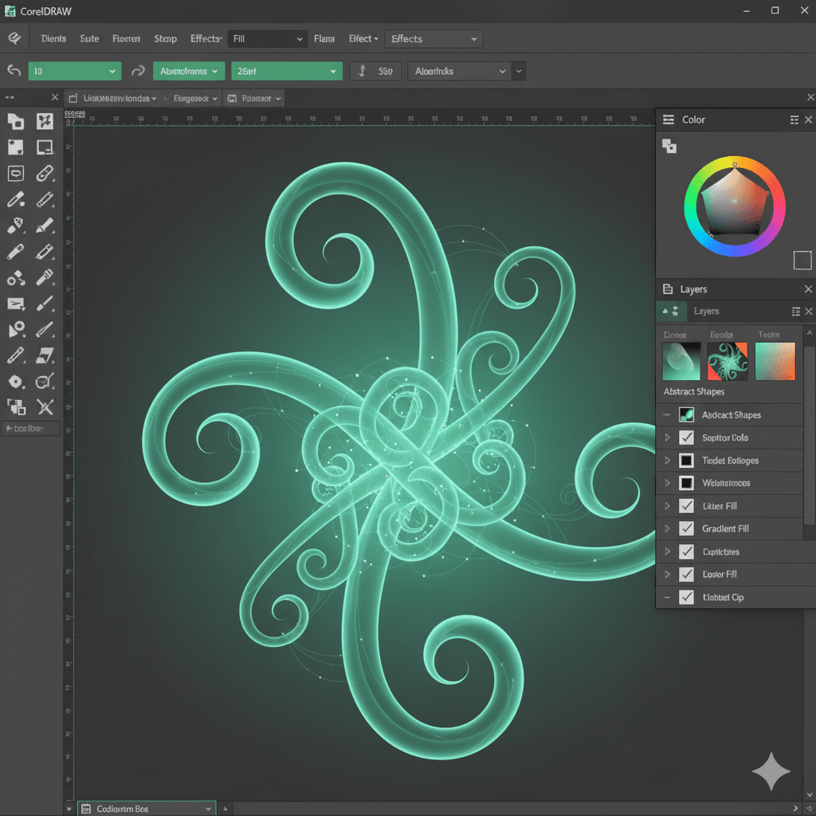
Task: Select the Delete Segment tool at toolbar bottom
Action: click(x=45, y=408)
